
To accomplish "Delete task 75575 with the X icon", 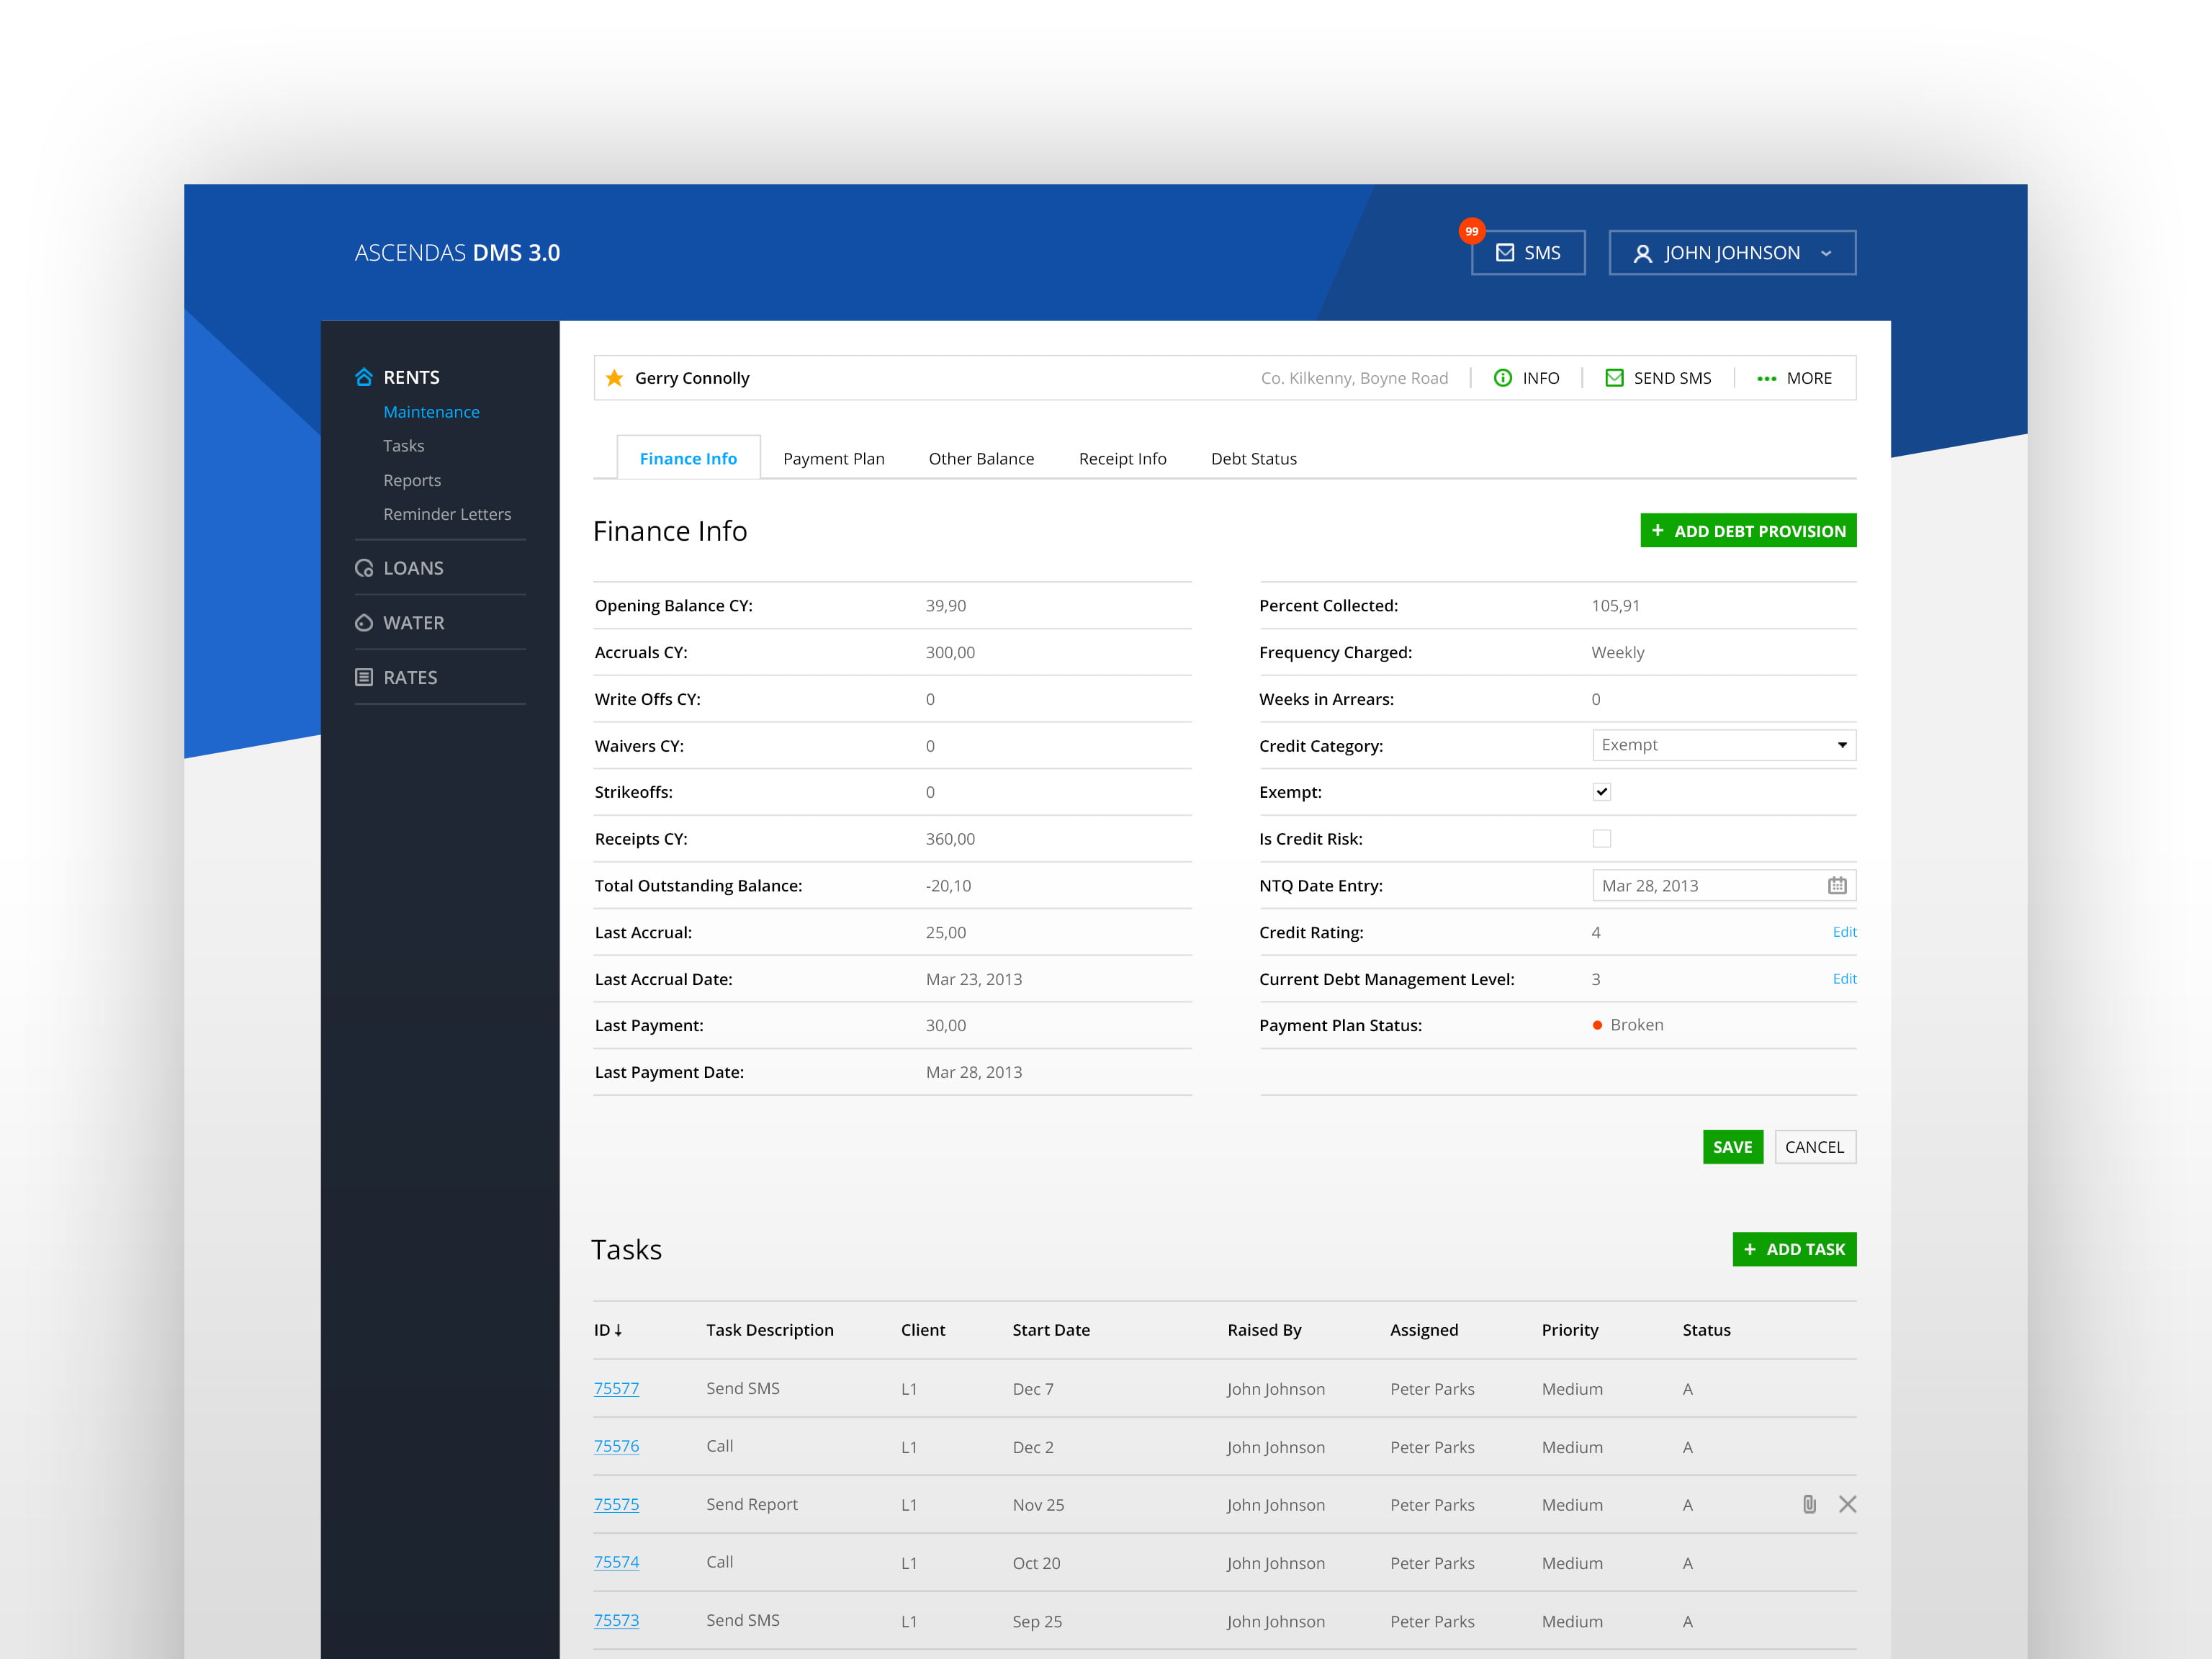I will coord(1847,1504).
